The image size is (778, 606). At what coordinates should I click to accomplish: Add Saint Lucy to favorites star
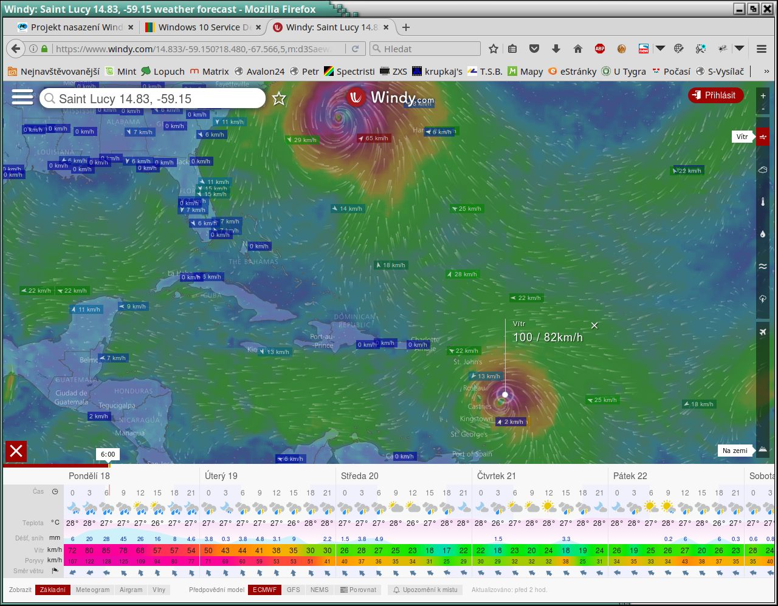click(x=279, y=98)
